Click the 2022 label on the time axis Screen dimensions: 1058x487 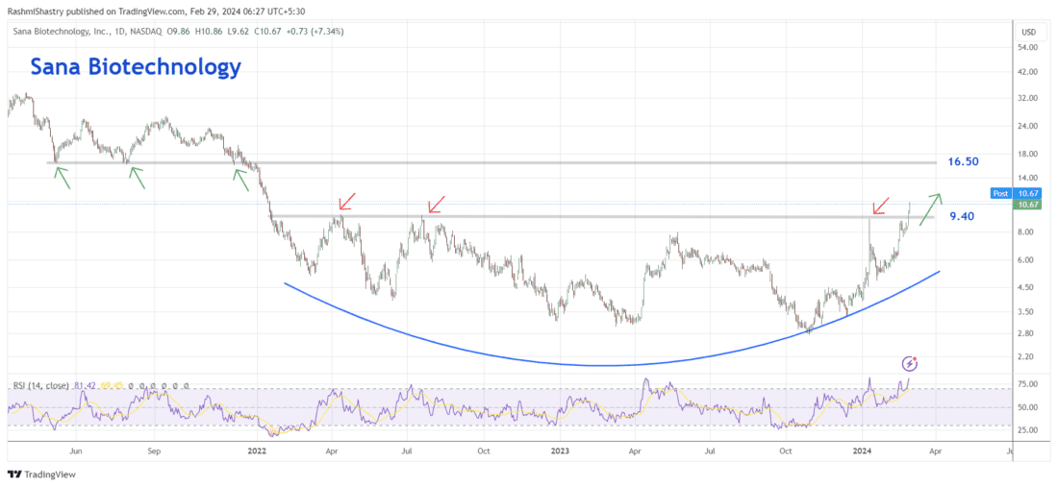pos(256,449)
